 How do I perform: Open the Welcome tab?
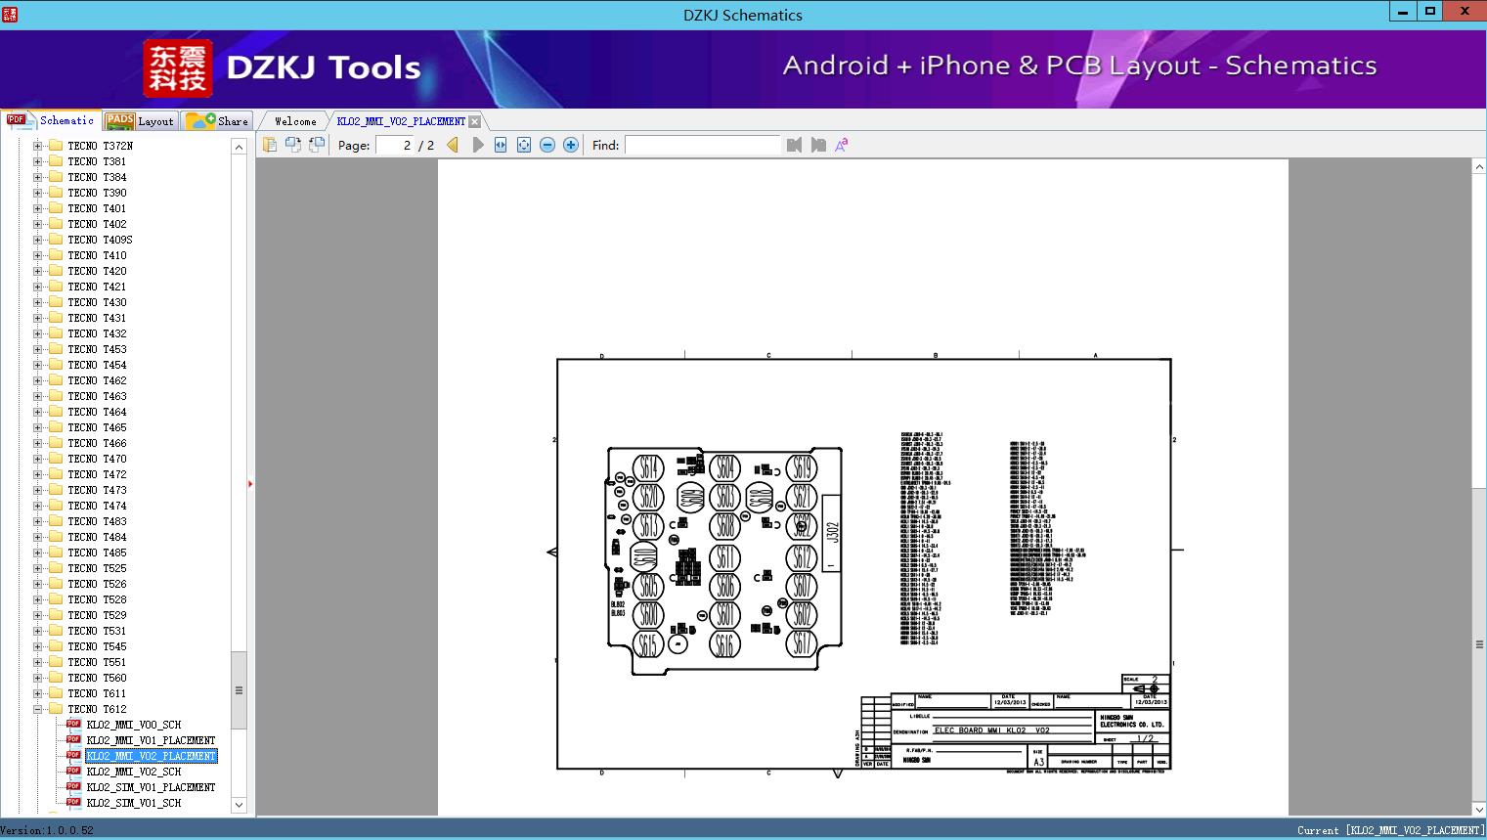point(295,121)
